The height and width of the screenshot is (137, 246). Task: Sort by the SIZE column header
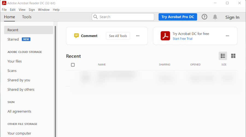tap(224, 64)
